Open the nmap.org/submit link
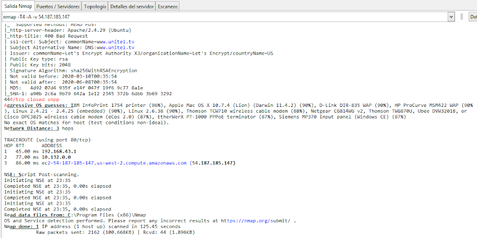This screenshot has width=477, height=238. (255, 221)
